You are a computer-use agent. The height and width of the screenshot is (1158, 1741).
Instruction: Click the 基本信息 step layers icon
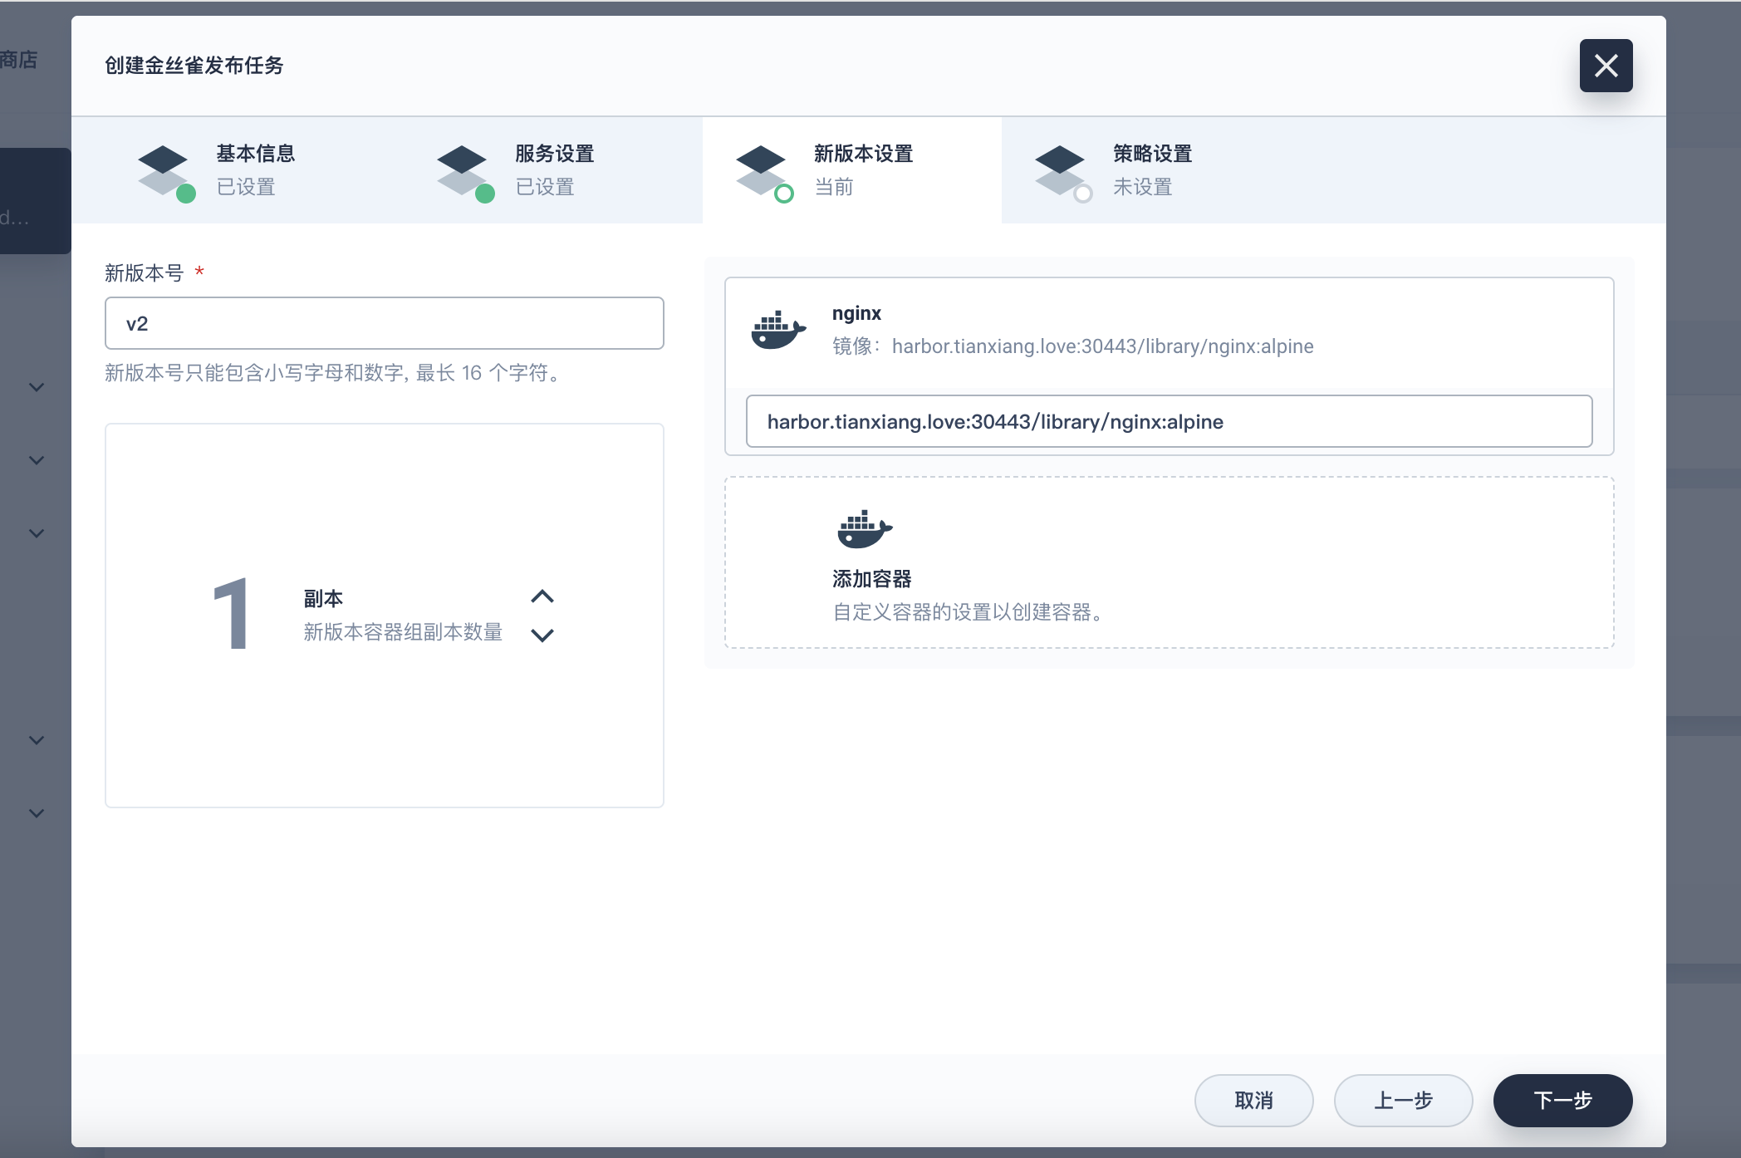pos(164,169)
